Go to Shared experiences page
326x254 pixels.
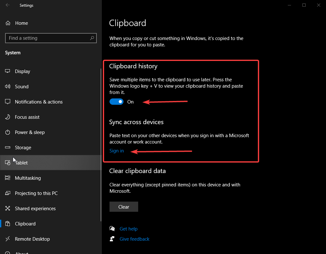pos(51,208)
